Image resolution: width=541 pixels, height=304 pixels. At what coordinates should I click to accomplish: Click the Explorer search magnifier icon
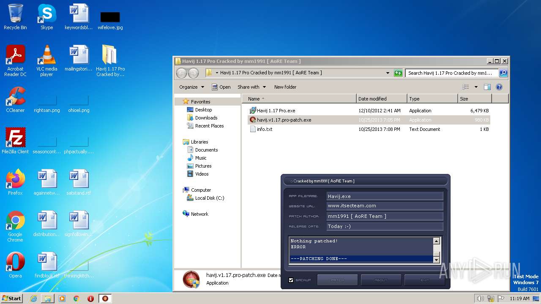[503, 73]
